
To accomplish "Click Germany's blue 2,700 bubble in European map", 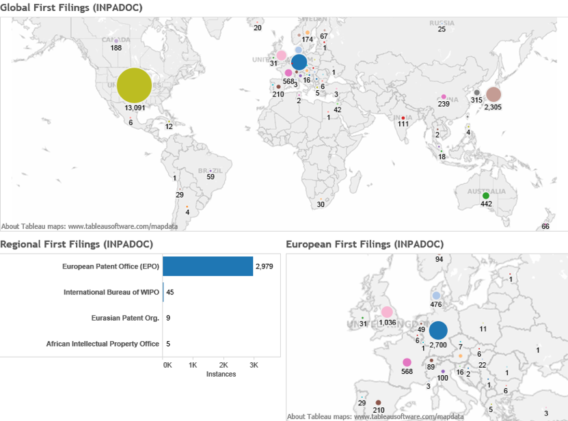I will [437, 330].
